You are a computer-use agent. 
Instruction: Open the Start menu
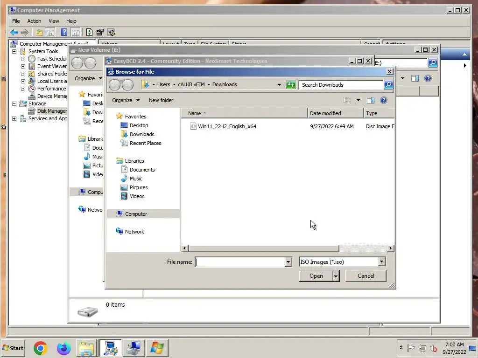pos(13,348)
